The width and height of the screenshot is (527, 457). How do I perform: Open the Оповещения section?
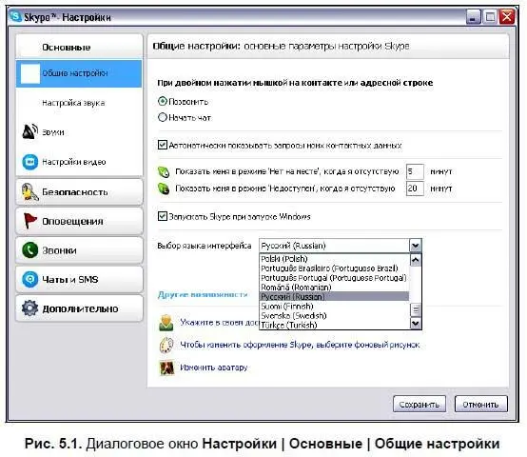pyautogui.click(x=79, y=221)
